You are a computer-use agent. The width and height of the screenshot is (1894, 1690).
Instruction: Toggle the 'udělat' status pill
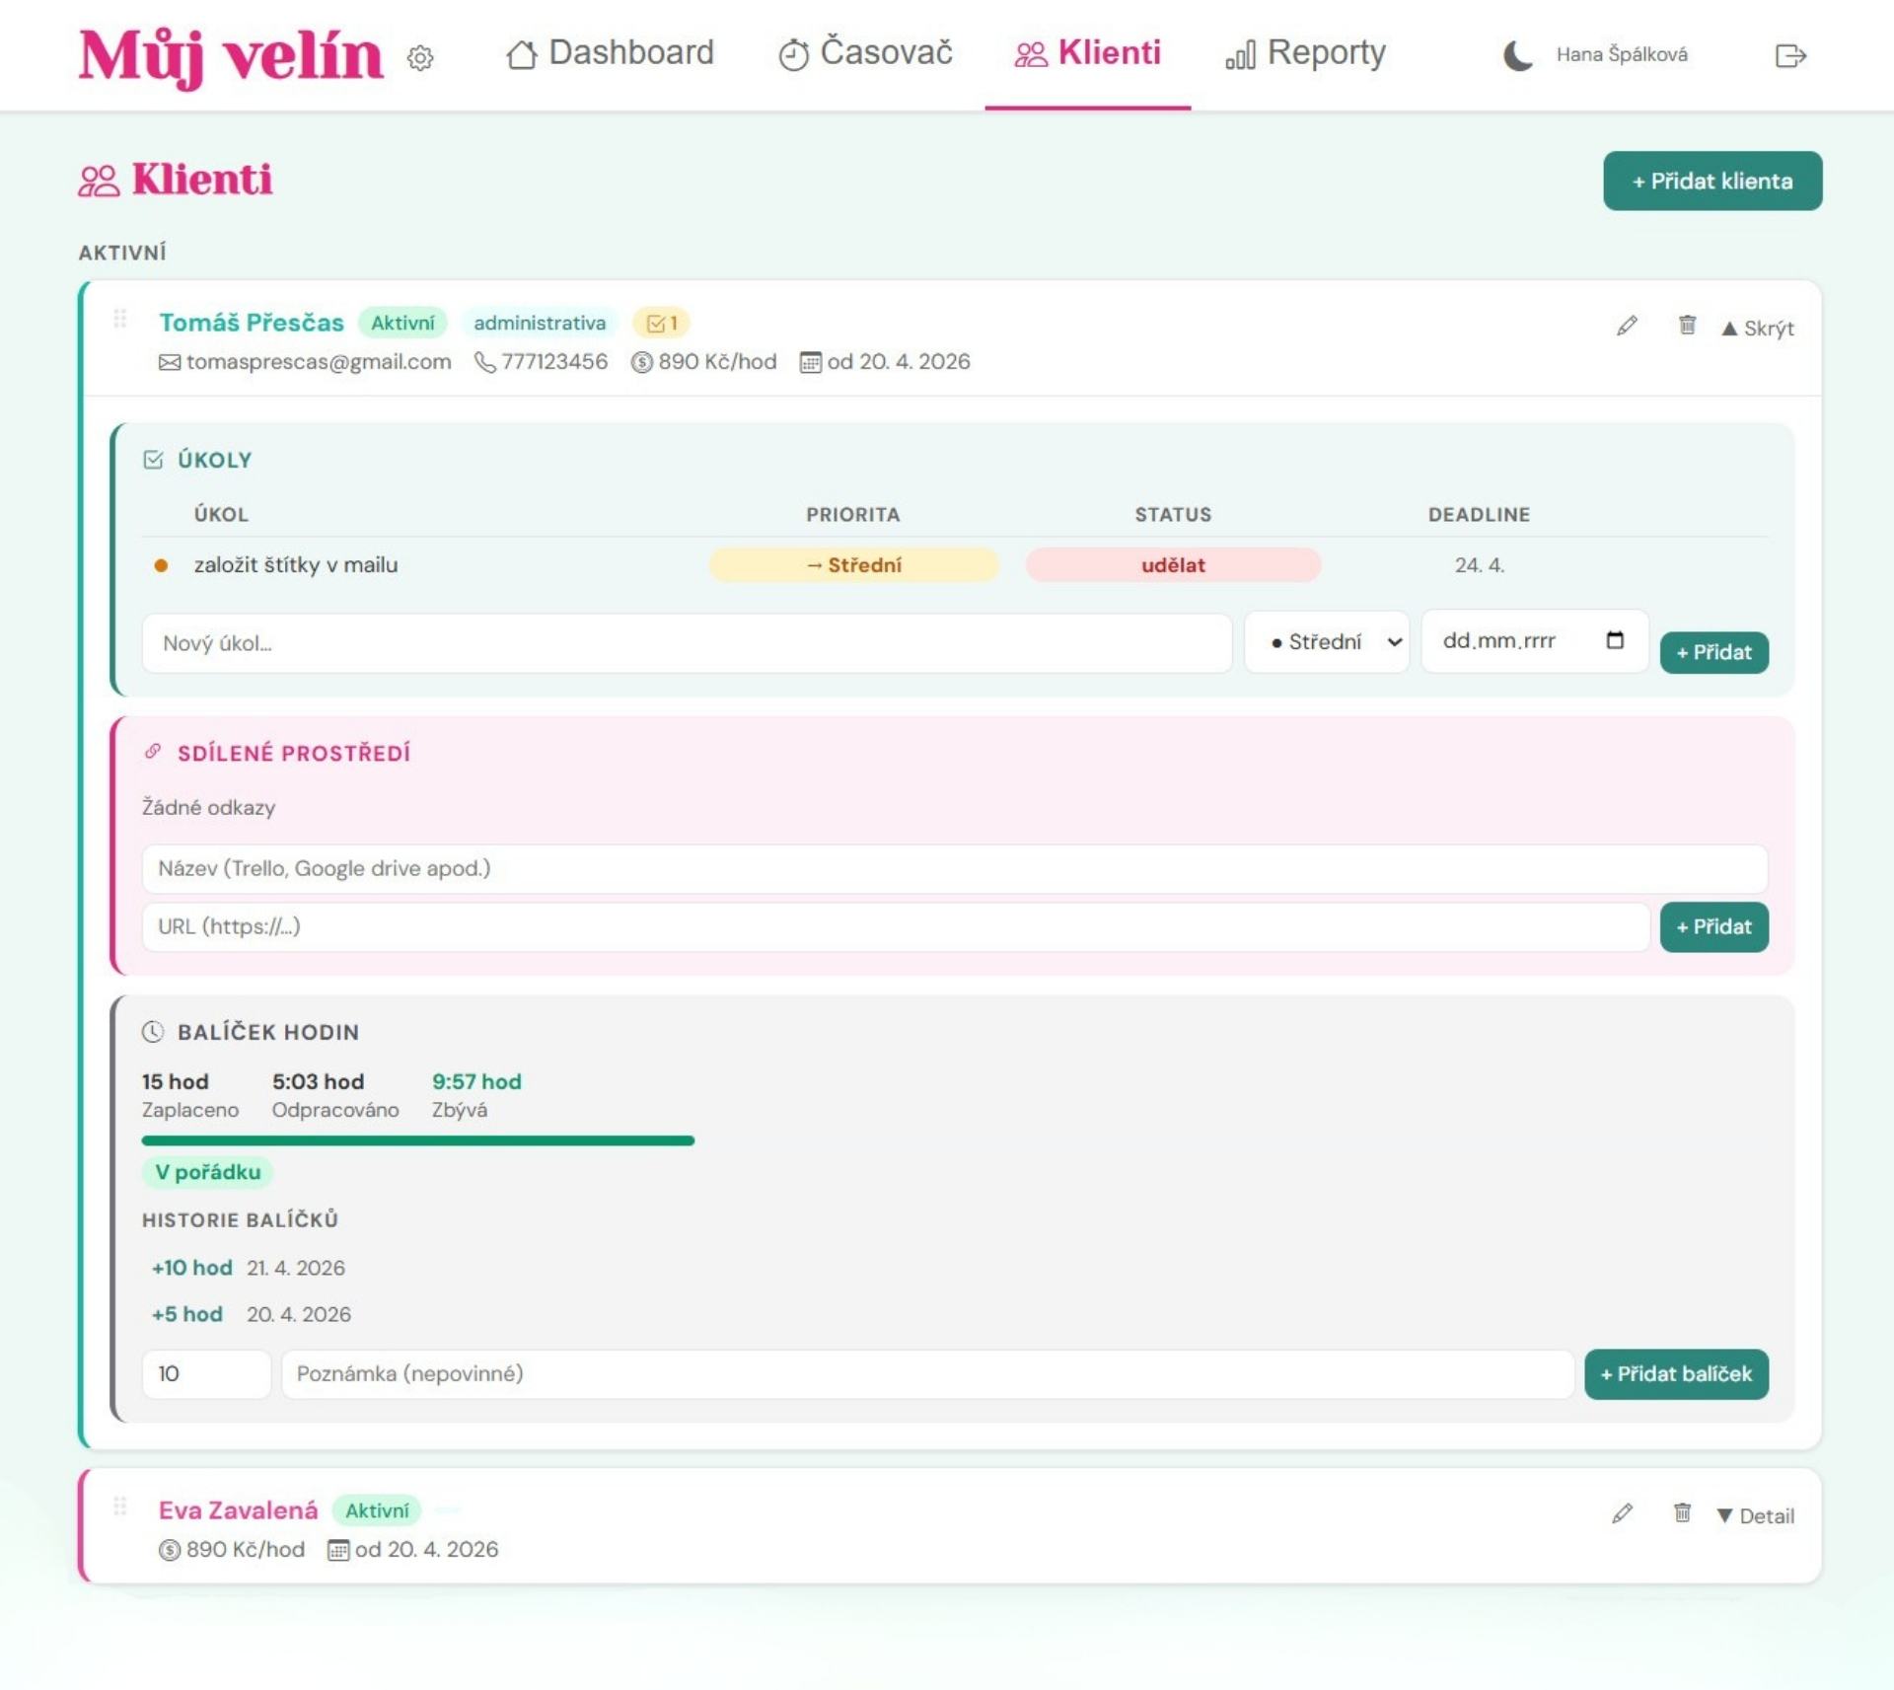(x=1172, y=565)
